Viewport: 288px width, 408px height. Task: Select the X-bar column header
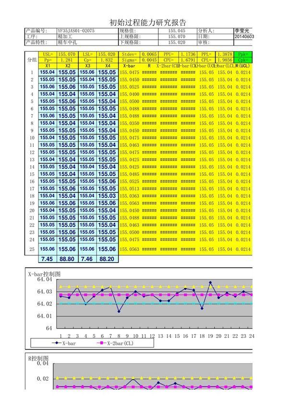point(129,66)
